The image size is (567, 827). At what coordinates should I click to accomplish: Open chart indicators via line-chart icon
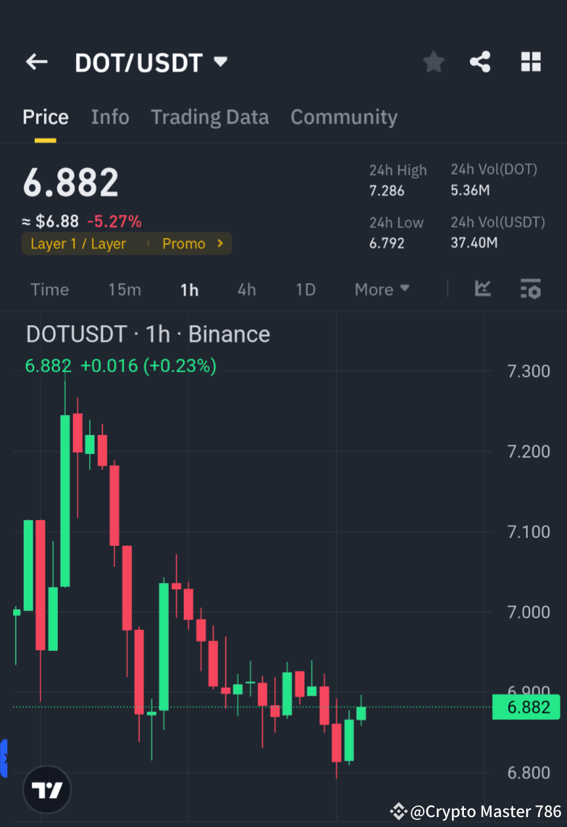coord(483,289)
